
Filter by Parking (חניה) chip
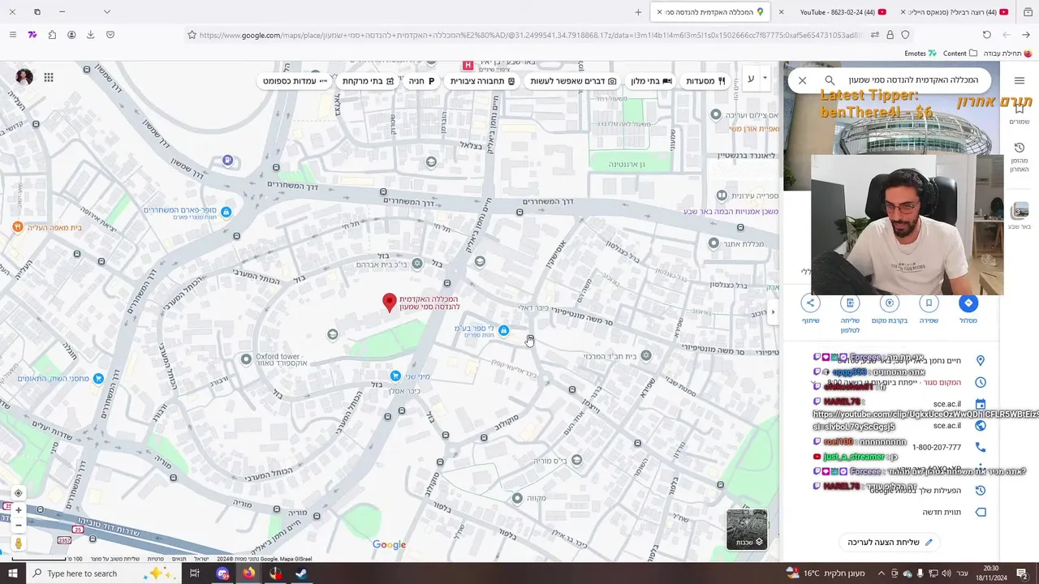(x=421, y=81)
